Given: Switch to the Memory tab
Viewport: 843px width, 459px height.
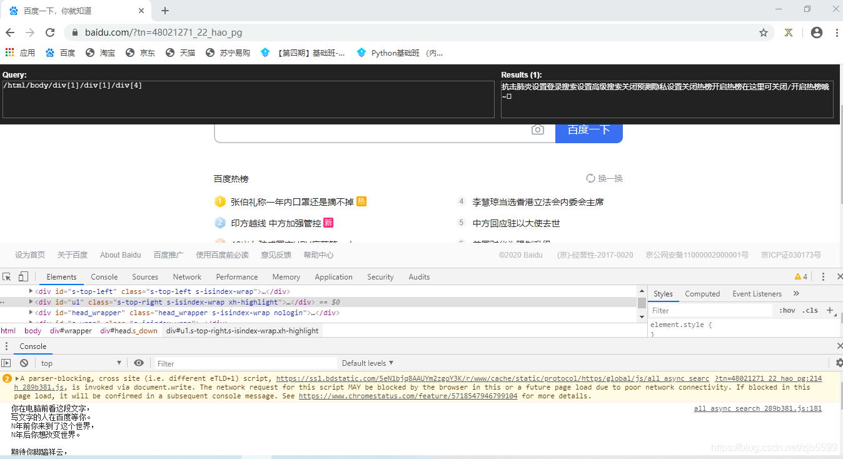Looking at the screenshot, I should [286, 277].
